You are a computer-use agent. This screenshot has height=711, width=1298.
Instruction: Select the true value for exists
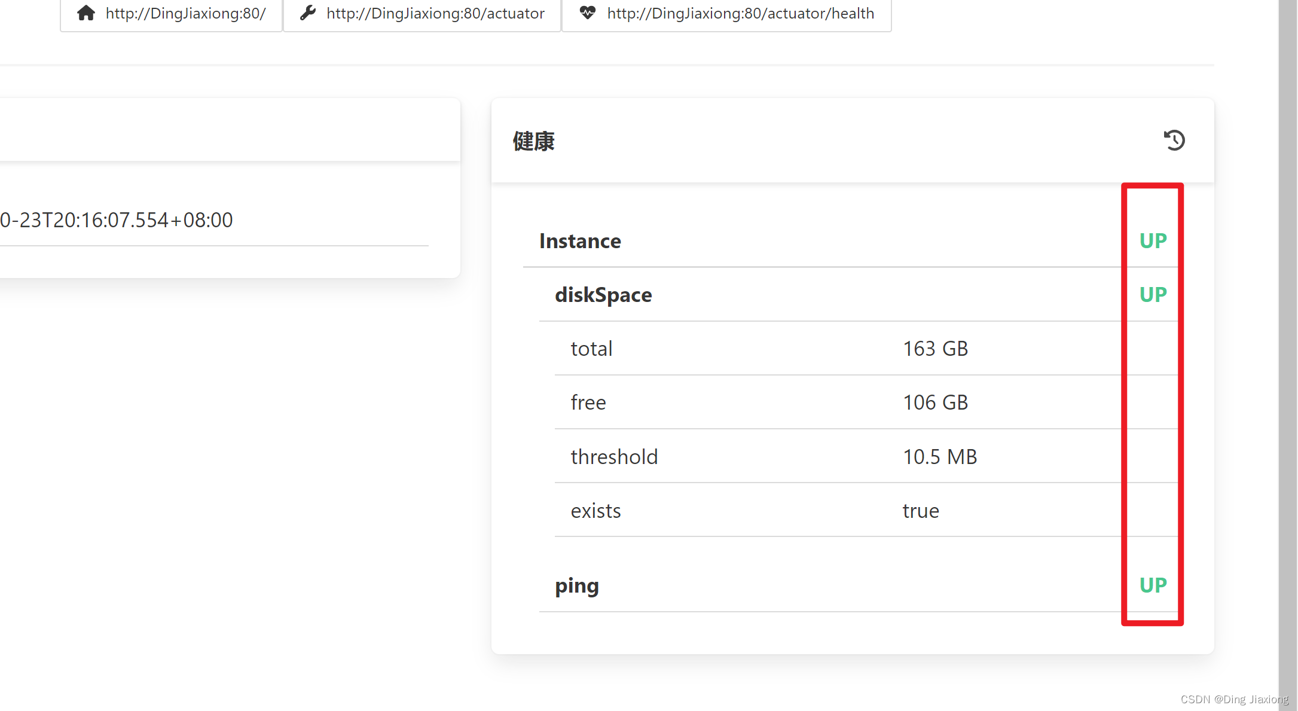pos(921,511)
